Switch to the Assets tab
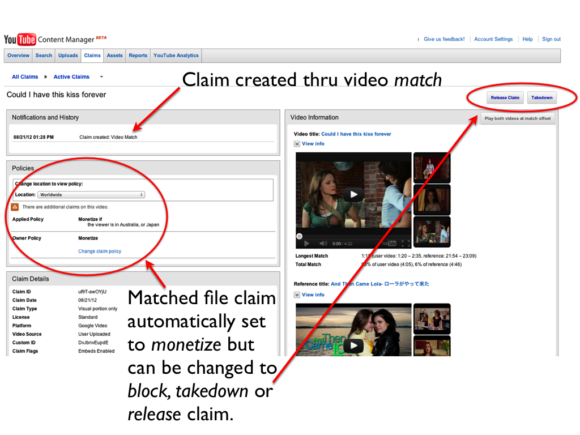 click(x=114, y=56)
